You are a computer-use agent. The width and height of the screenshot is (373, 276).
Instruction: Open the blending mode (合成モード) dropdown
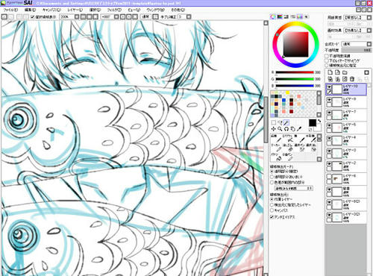tap(369, 44)
